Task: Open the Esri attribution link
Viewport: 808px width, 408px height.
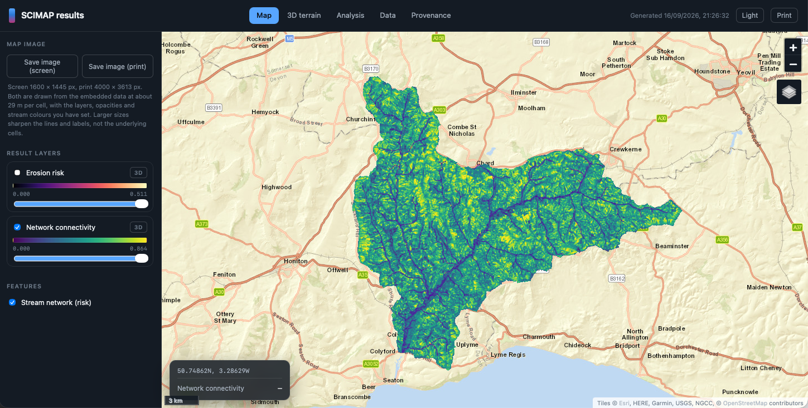Action: coord(625,403)
